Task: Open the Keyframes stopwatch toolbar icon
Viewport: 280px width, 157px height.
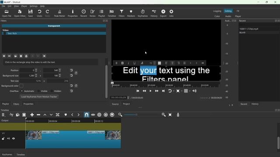Action: pyautogui.click(x=143, y=13)
